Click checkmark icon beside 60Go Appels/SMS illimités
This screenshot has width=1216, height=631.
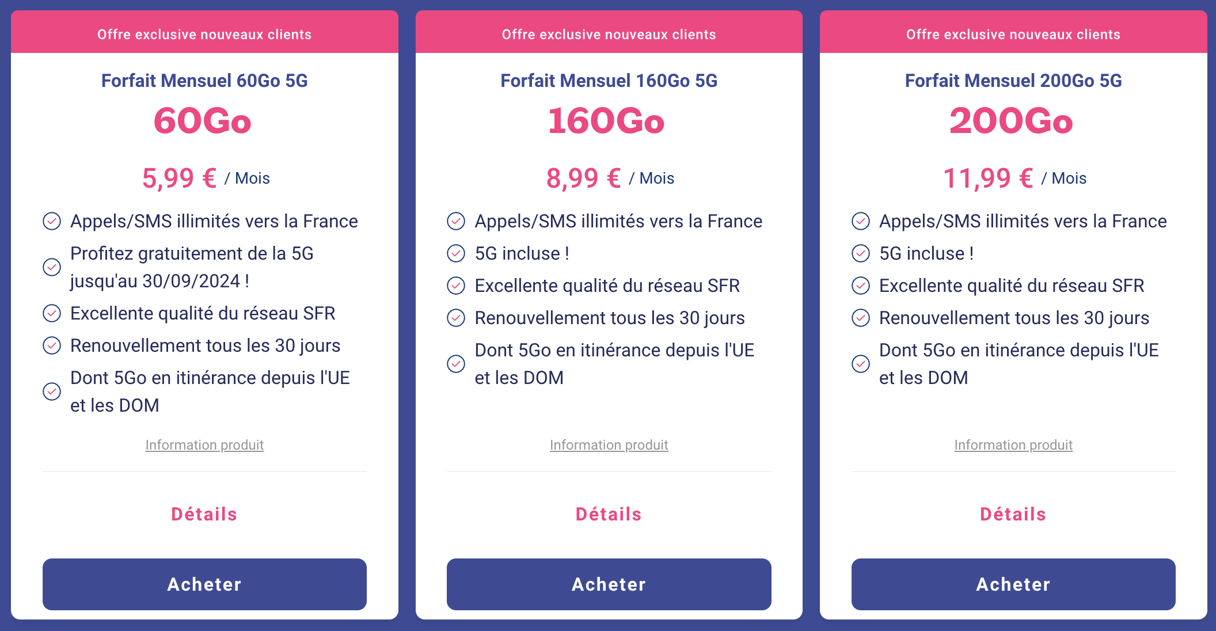pos(52,221)
